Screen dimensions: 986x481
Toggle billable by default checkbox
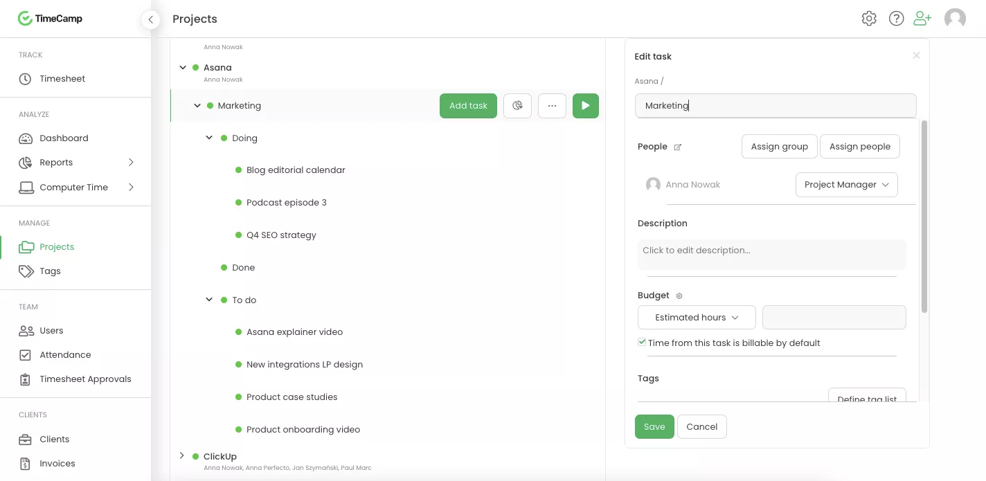(642, 343)
